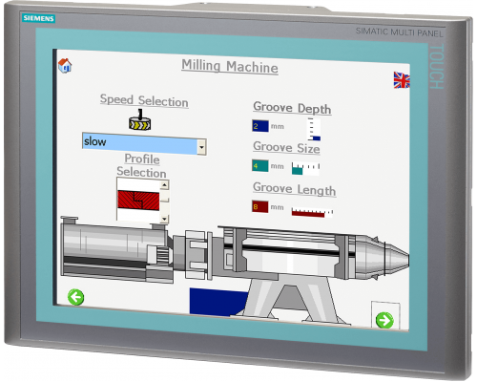477x382 pixels.
Task: Switch language with the UK flag icon
Action: (x=402, y=80)
